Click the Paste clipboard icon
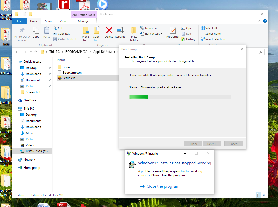The width and height of the screenshot is (278, 207). pos(47,30)
